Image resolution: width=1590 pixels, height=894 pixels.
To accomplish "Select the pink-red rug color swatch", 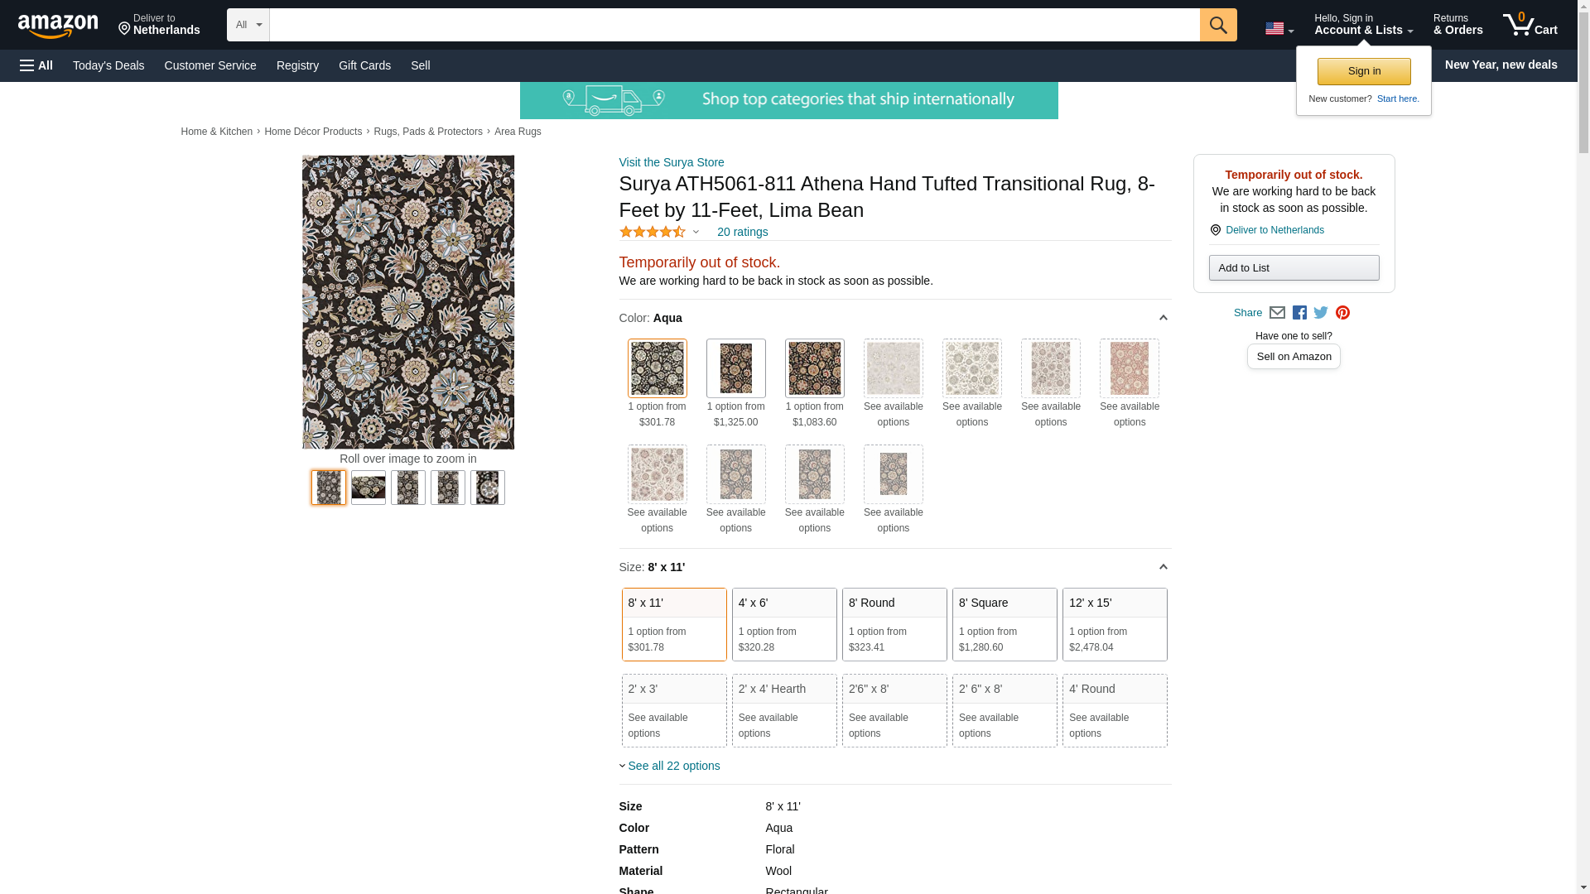I will 1129,369.
